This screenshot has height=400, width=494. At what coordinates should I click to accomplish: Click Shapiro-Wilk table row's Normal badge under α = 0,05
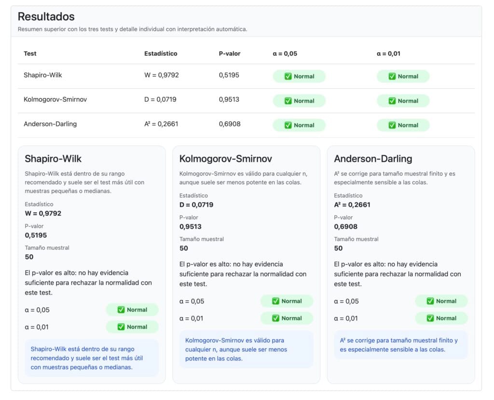tap(299, 77)
